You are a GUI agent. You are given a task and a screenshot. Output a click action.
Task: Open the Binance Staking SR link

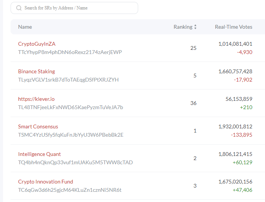click(x=37, y=71)
